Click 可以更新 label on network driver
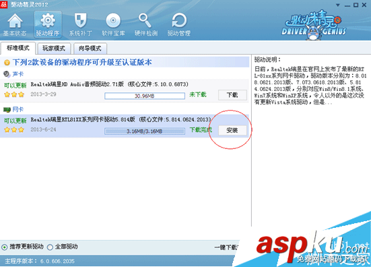Image resolution: width=371 pixels, height=267 pixels. [x=15, y=121]
